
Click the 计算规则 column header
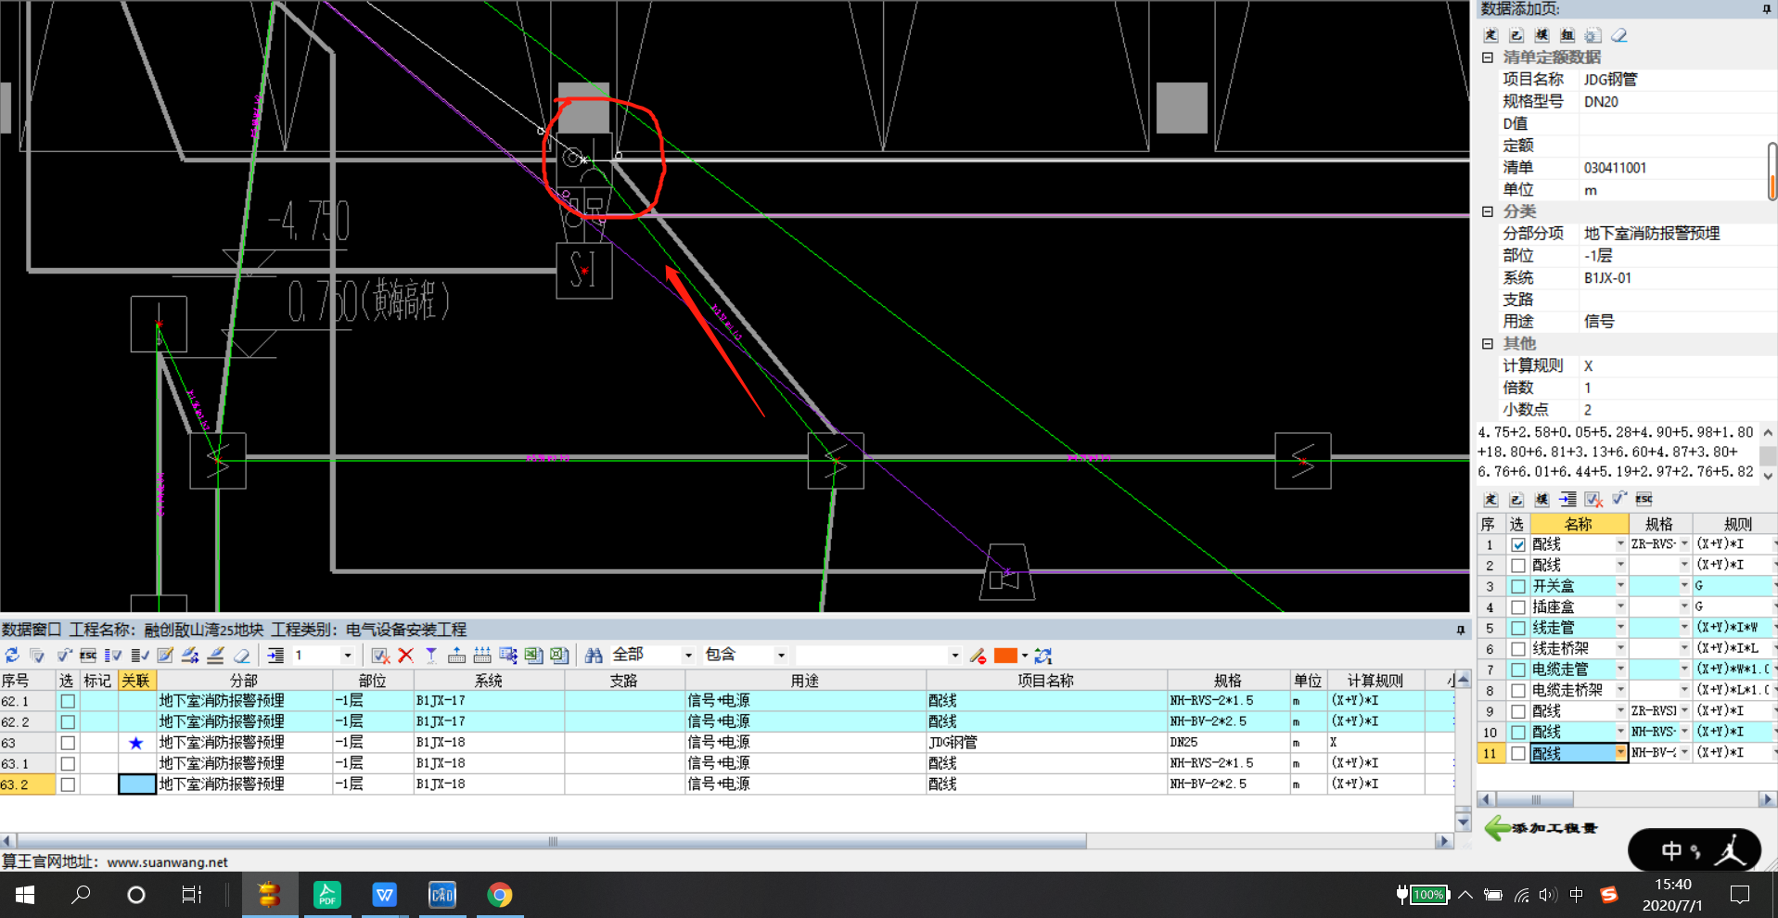pyautogui.click(x=1375, y=681)
